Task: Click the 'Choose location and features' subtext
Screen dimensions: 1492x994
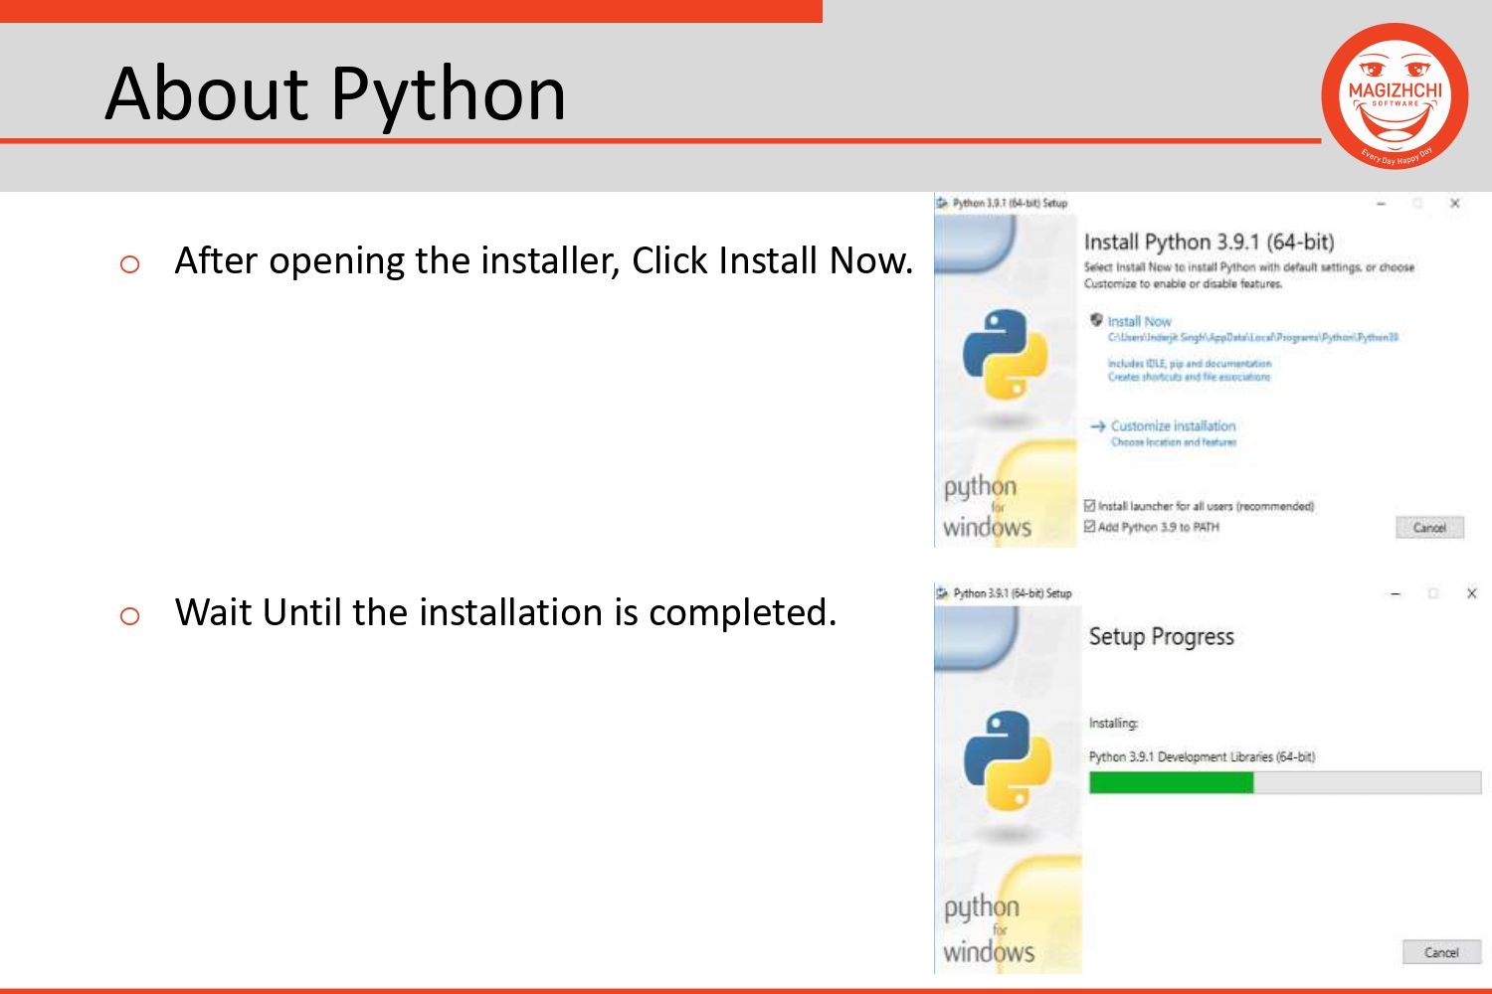Action: (1174, 442)
